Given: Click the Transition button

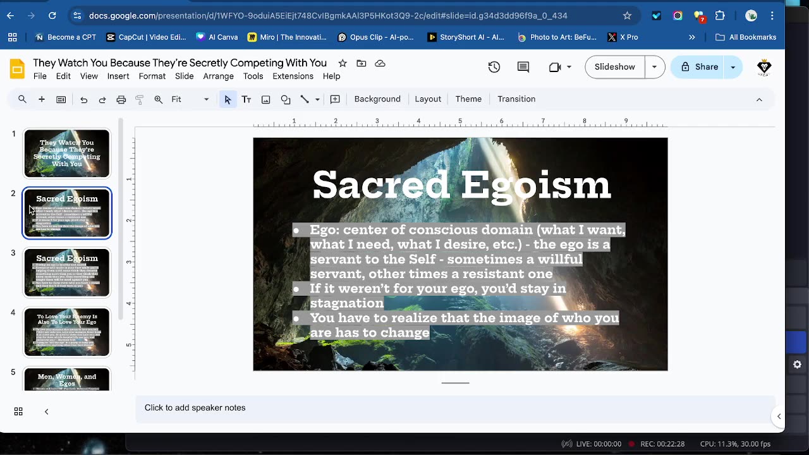Looking at the screenshot, I should pyautogui.click(x=516, y=99).
